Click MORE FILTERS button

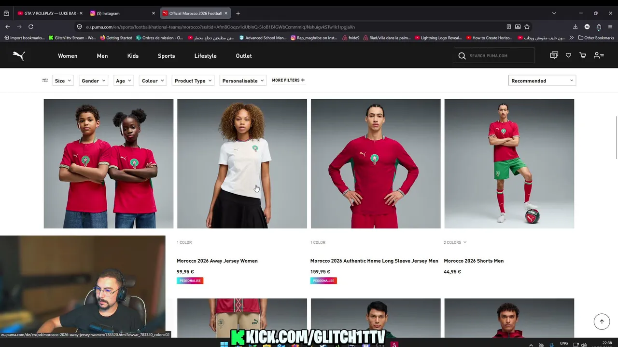(x=288, y=80)
